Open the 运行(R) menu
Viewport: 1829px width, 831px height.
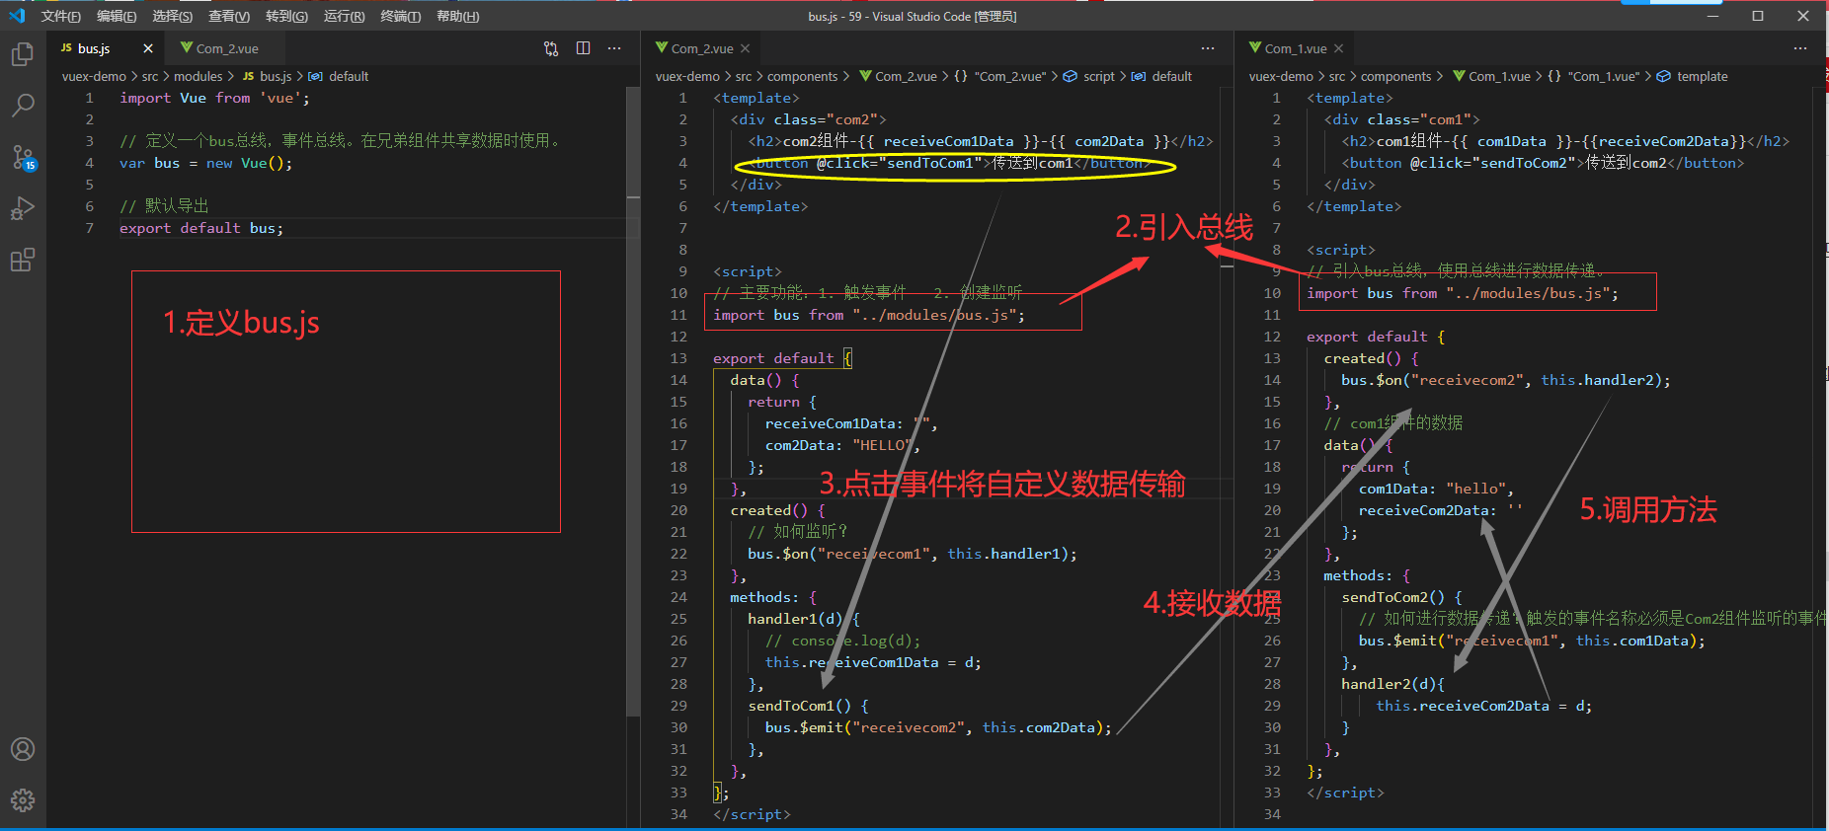pyautogui.click(x=344, y=16)
